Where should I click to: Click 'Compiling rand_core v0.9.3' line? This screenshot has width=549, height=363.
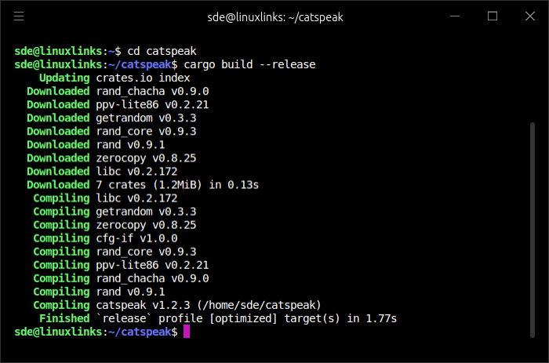[x=115, y=252]
